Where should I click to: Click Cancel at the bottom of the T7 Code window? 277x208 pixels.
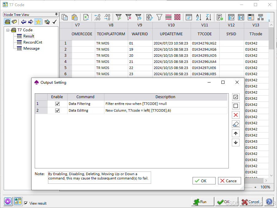point(251,202)
